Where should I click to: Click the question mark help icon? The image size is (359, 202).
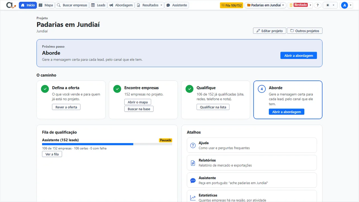point(317,5)
